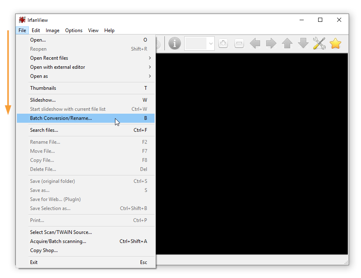Click Print... menu entry
The width and height of the screenshot is (361, 278).
[86, 220]
